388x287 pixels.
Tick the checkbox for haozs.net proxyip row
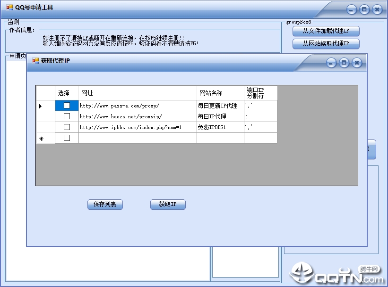click(x=67, y=116)
